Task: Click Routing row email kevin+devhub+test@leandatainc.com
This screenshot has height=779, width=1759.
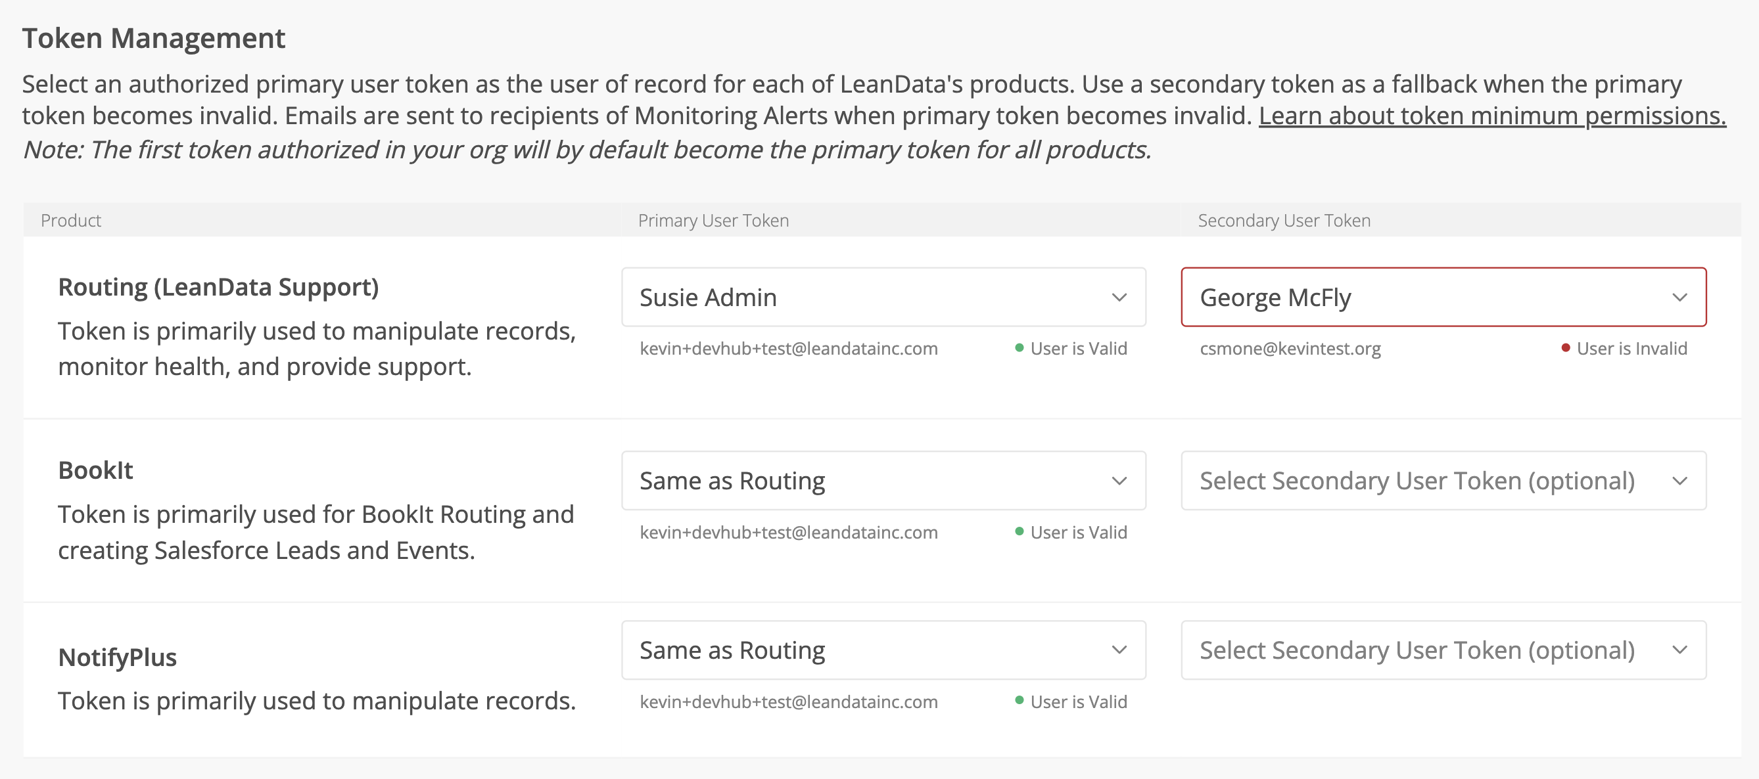Action: point(789,349)
